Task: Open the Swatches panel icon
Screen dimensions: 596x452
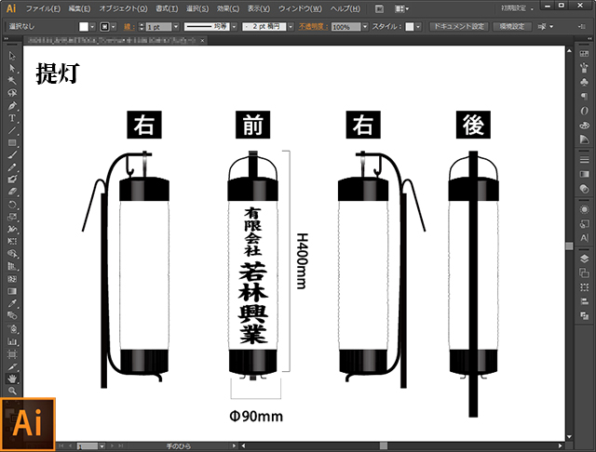Action: (x=584, y=54)
